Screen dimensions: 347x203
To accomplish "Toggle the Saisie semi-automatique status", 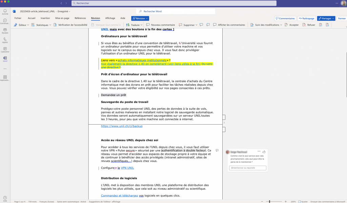I will pos(72,201).
